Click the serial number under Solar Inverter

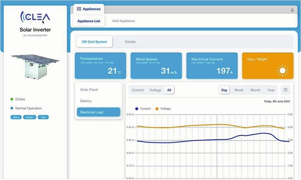pos(35,35)
